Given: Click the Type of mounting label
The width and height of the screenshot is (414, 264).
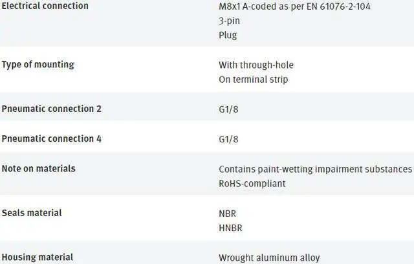Looking at the screenshot, I should (38, 65).
